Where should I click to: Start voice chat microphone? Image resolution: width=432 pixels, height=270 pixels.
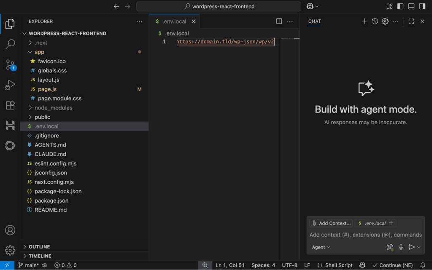coord(401,247)
